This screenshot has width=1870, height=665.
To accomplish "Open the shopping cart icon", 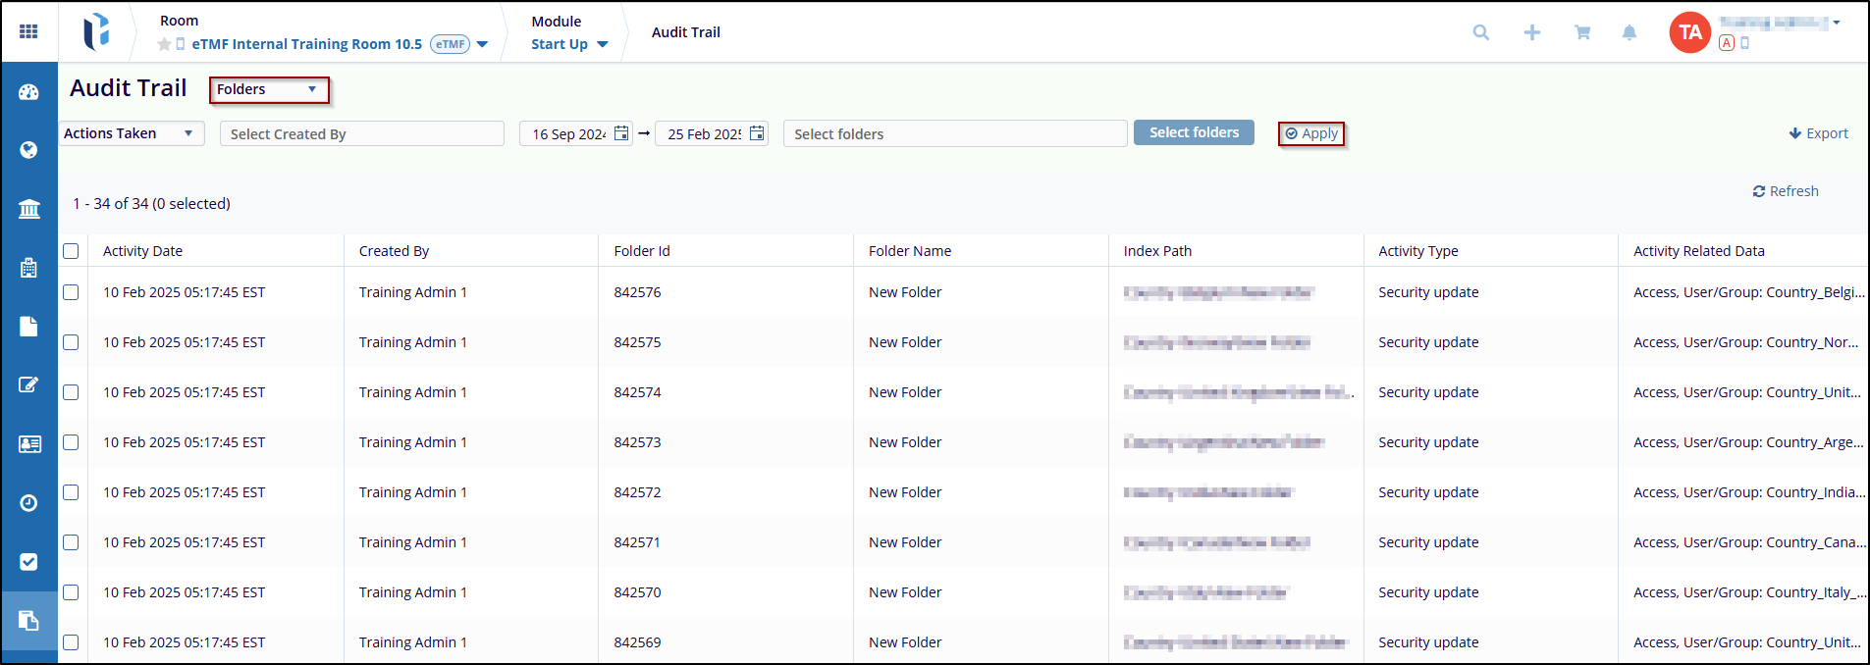I will click(x=1582, y=32).
